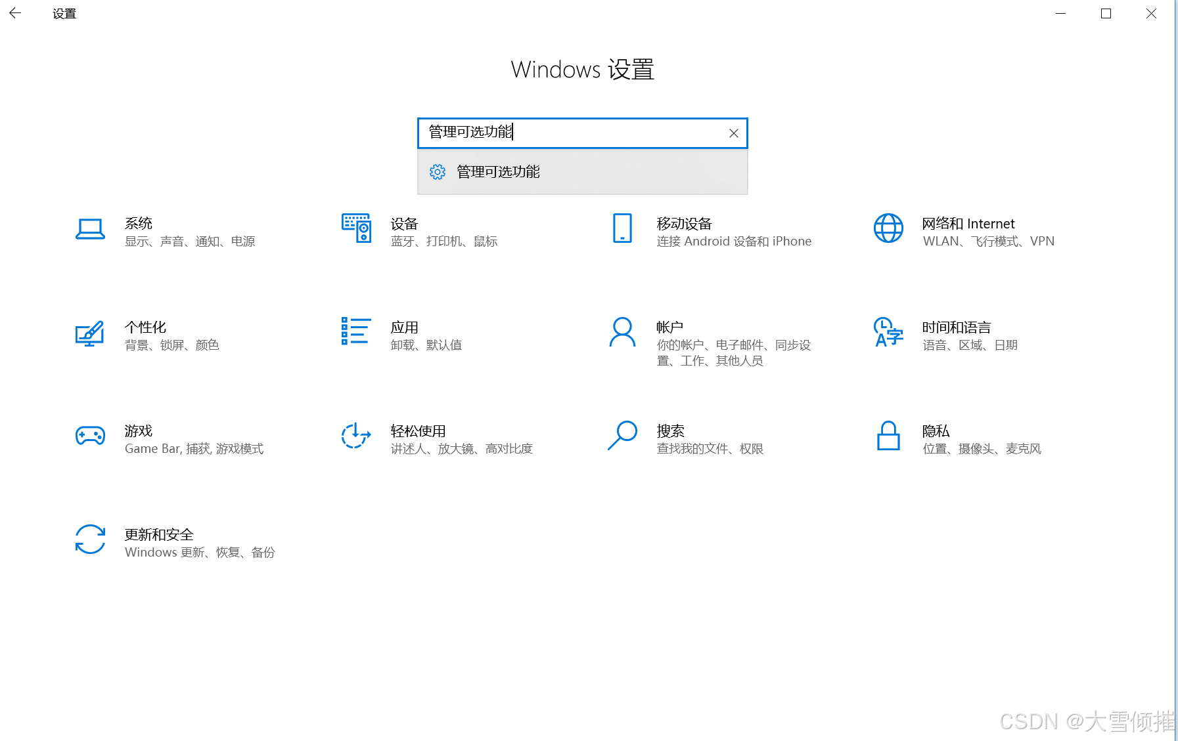Viewport: 1178px width, 741px height.
Task: Click text 连接 Android 设备和 iPhone
Action: (734, 242)
